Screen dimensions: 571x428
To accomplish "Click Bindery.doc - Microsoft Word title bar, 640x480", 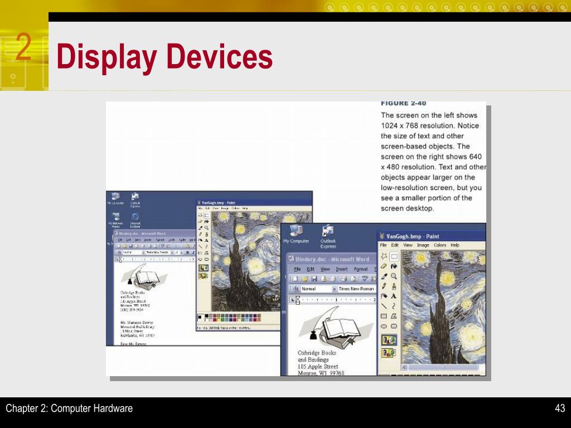I will click(x=331, y=259).
